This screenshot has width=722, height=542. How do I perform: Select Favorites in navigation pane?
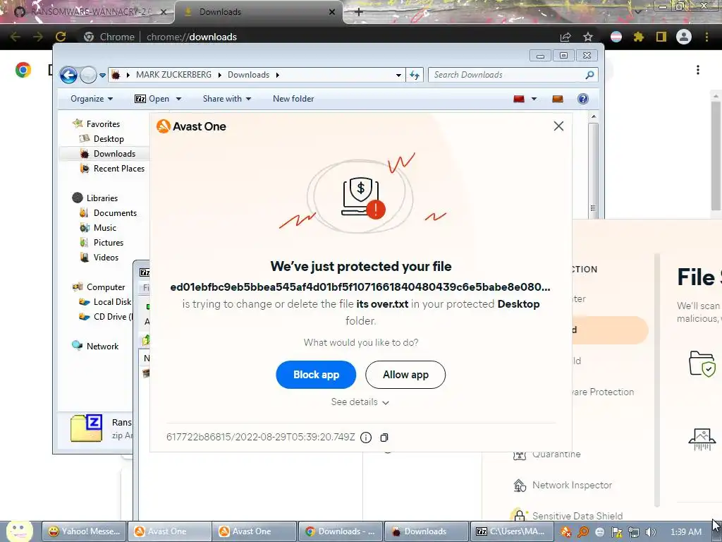[x=96, y=124]
